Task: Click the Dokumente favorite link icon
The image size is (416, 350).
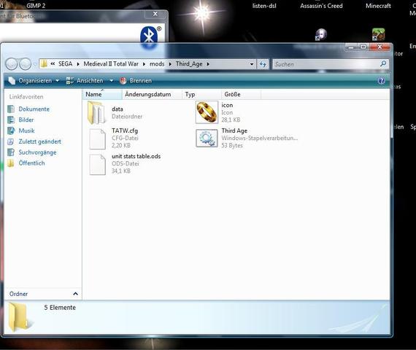Action: coord(11,109)
